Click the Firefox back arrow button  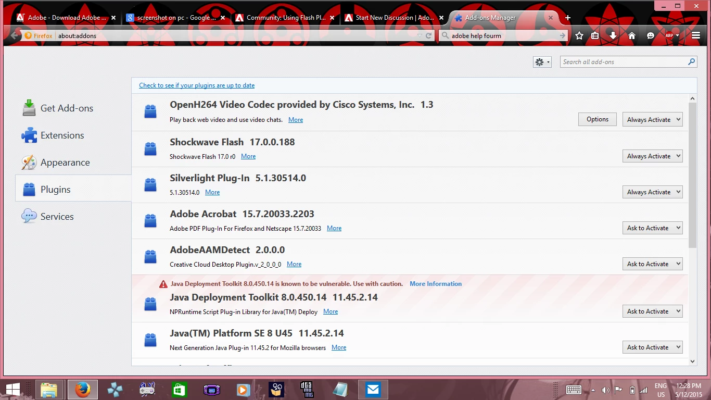(15, 36)
